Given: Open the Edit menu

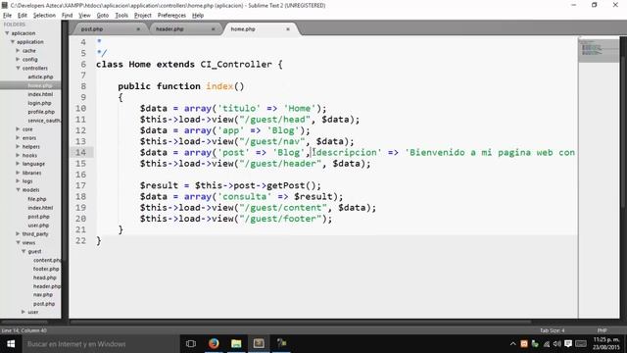Looking at the screenshot, I should pos(23,16).
